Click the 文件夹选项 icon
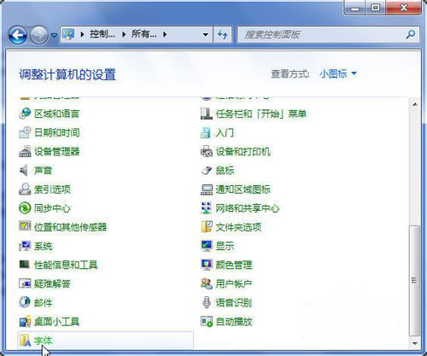 click(207, 227)
